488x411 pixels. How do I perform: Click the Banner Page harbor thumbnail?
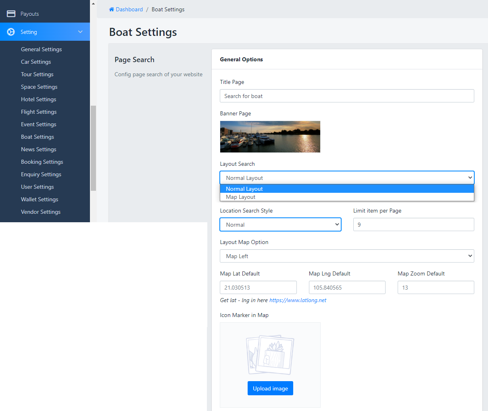pyautogui.click(x=270, y=137)
